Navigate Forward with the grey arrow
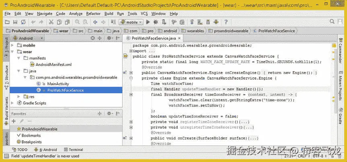347x162 pixels. click(x=103, y=22)
